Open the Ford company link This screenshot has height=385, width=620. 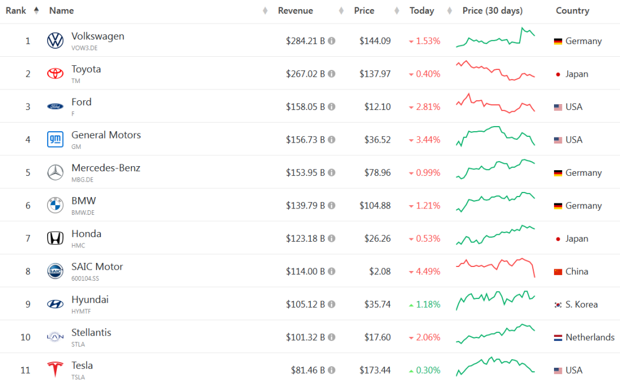point(81,102)
